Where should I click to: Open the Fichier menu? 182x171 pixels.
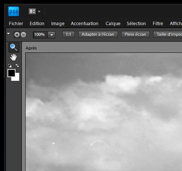pos(16,24)
